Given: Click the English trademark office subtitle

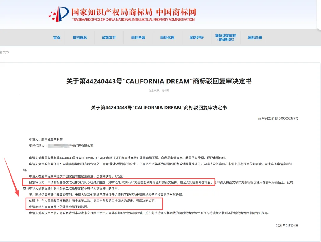Looking at the screenshot, I should click(133, 19).
